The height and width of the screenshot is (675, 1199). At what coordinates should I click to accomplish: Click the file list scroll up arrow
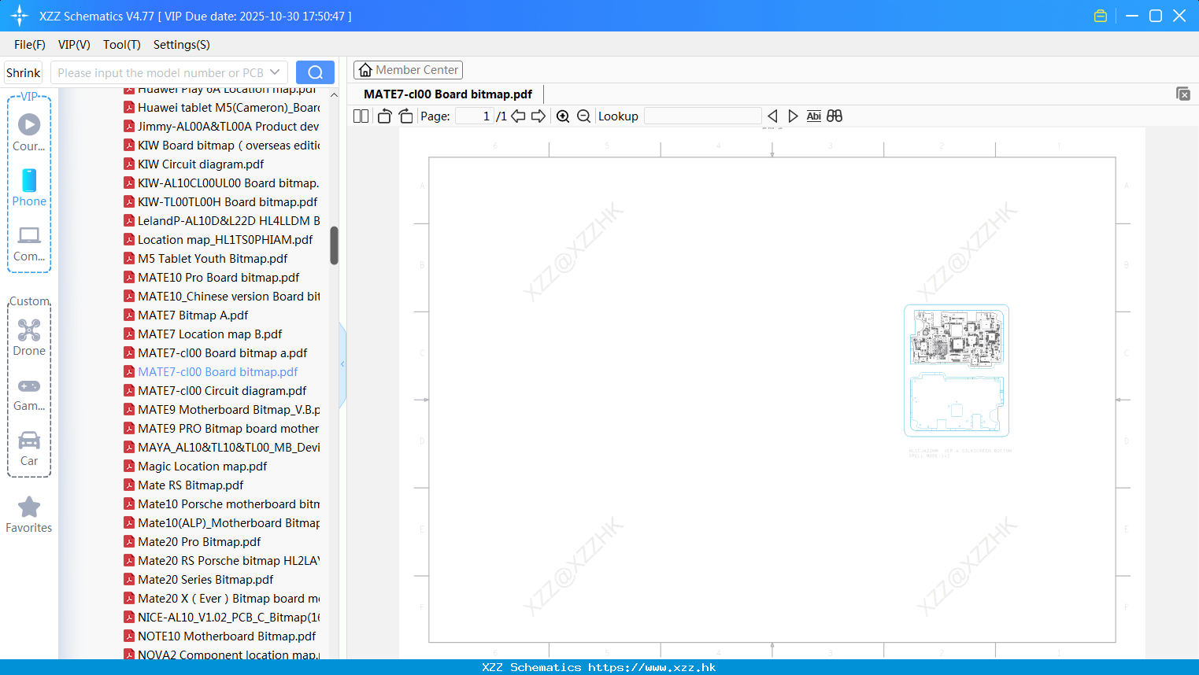pyautogui.click(x=334, y=95)
